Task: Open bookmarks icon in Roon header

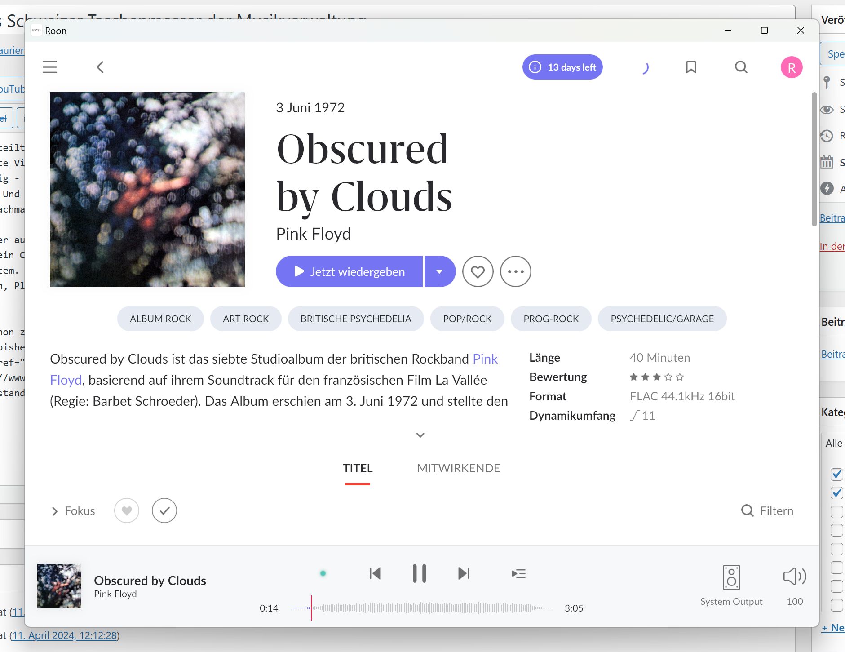Action: coord(691,67)
